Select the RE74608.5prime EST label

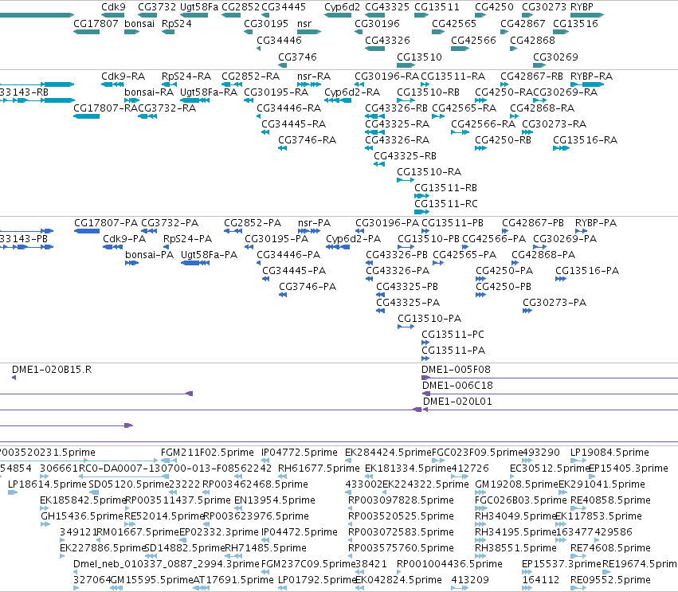tap(610, 548)
